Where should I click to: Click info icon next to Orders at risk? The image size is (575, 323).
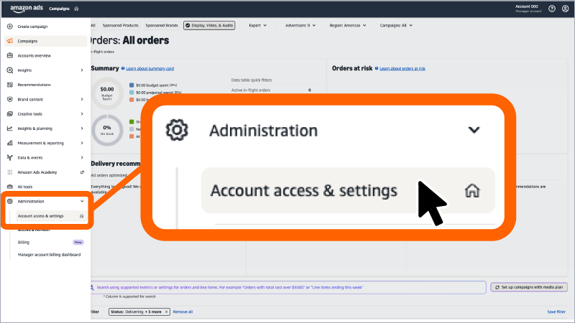[x=376, y=68]
